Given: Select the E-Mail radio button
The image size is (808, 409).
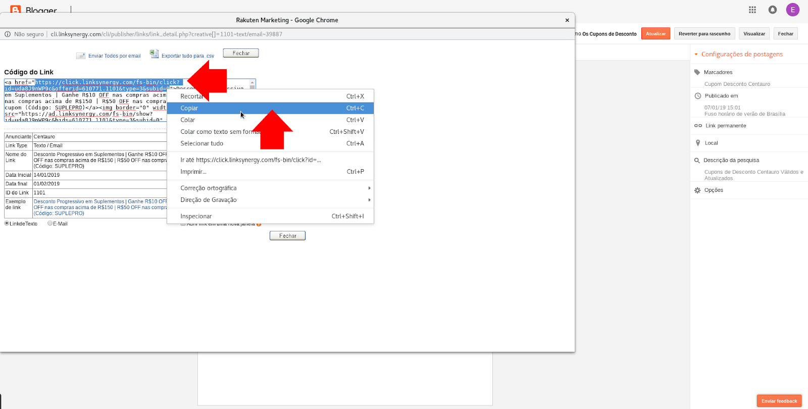Looking at the screenshot, I should (50, 223).
